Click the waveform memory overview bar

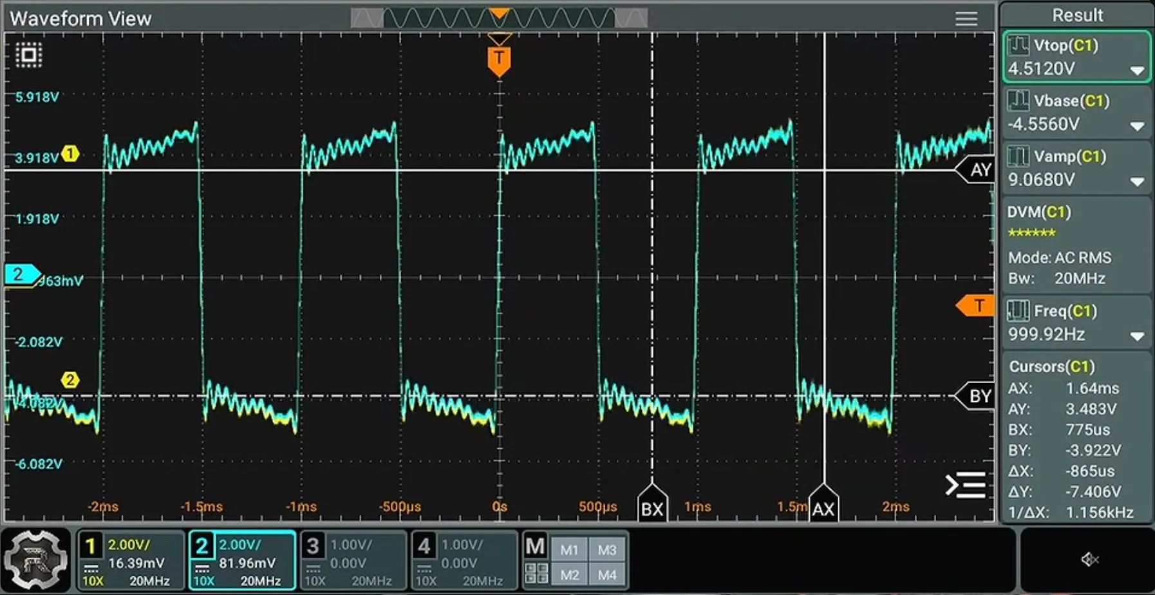tap(499, 18)
